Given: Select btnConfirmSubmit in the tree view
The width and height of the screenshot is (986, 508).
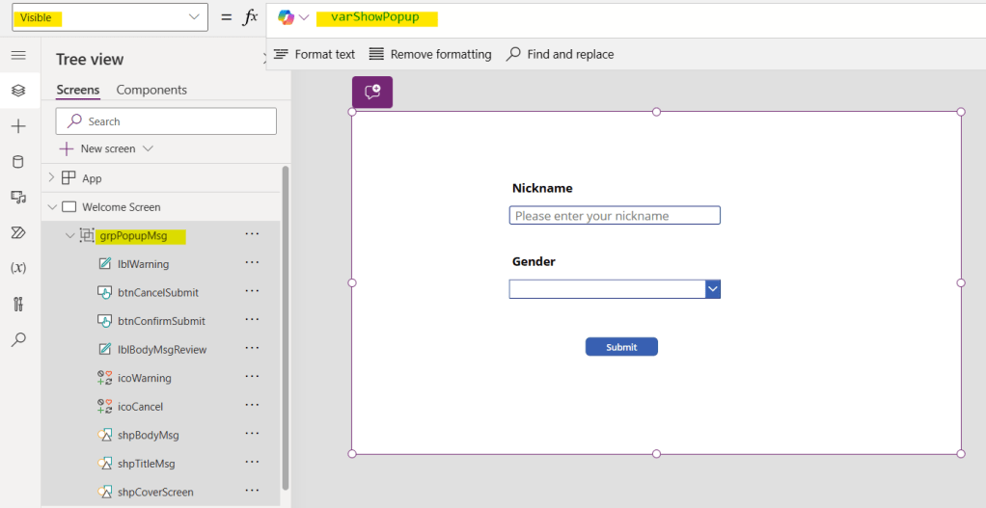Looking at the screenshot, I should tap(161, 321).
